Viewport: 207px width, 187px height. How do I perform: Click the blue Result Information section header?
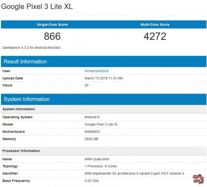25,62
